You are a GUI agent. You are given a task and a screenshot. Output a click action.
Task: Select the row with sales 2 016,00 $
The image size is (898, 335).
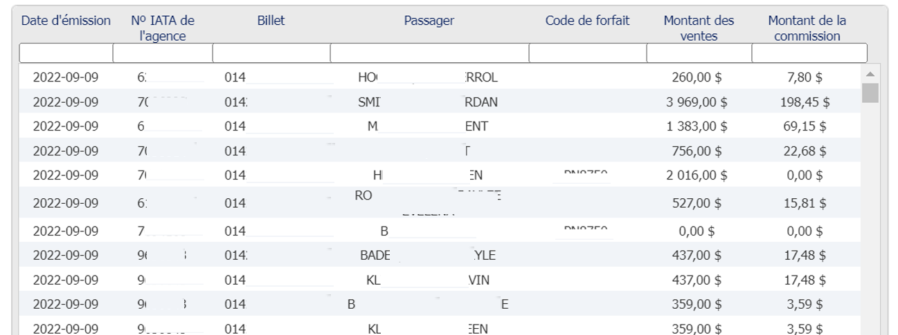(x=440, y=175)
